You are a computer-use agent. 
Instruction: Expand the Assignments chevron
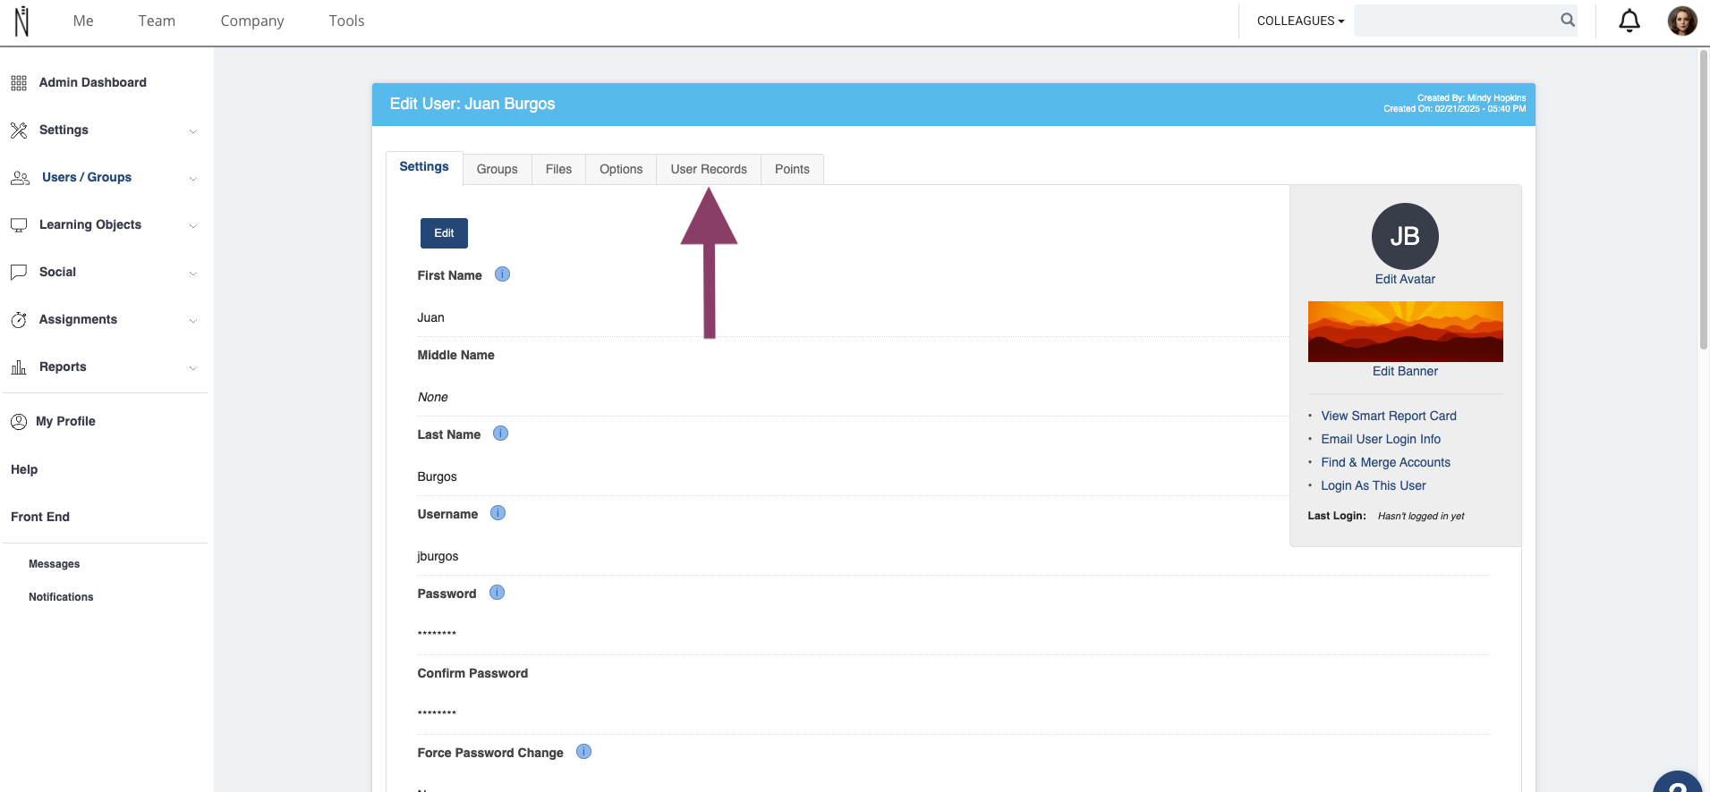(193, 321)
